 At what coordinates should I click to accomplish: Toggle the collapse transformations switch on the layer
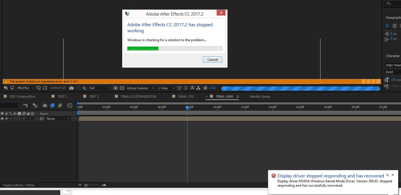point(6,119)
